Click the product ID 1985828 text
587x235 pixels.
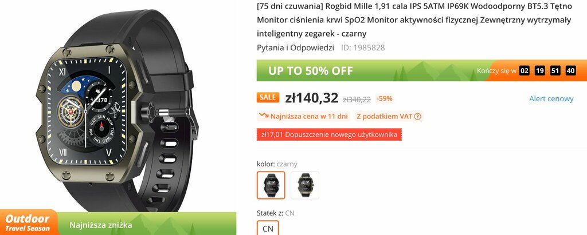coord(363,48)
